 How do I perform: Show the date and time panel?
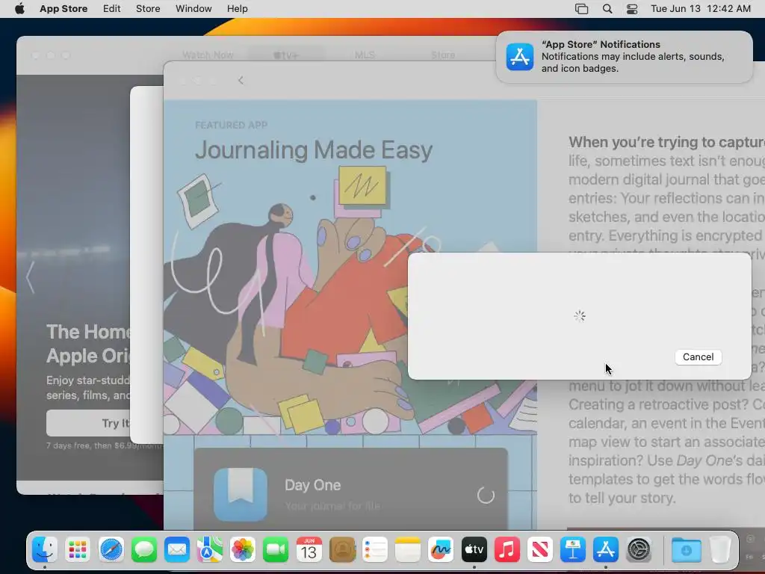(701, 9)
